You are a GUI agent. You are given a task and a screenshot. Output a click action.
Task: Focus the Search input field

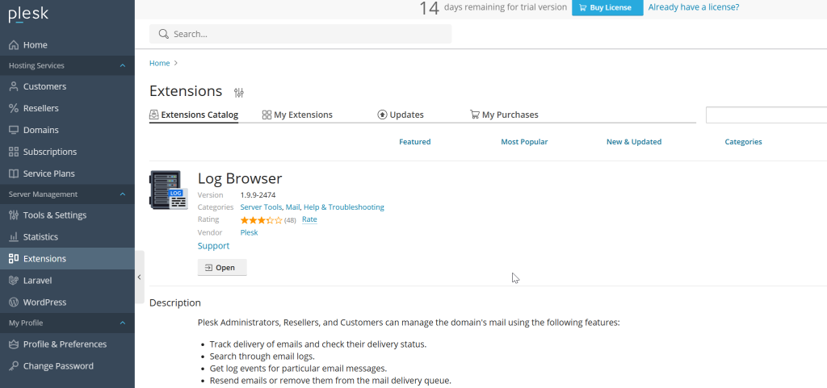[x=300, y=34]
